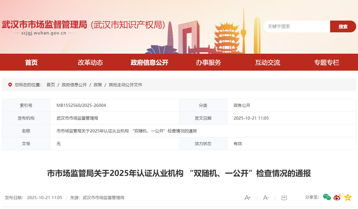Go to 专题专栏 section
The width and height of the screenshot is (358, 209).
click(x=327, y=63)
